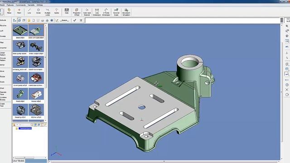The width and height of the screenshot is (290, 163).
Task: Choose the Mirror feature
Action: pyautogui.click(x=2, y=65)
